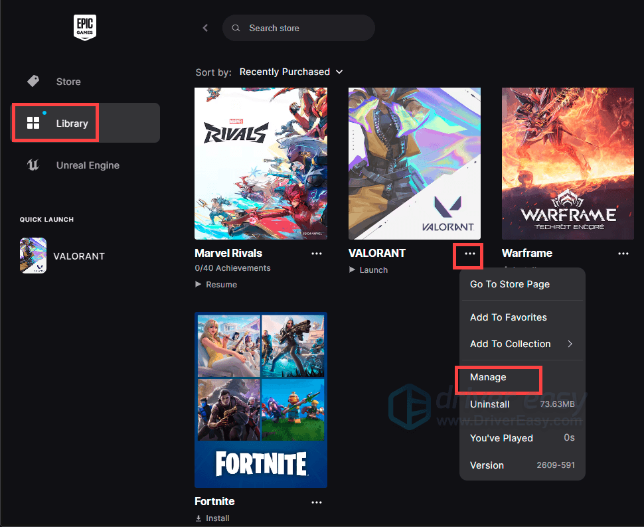Click the Search store input field

pyautogui.click(x=305, y=28)
